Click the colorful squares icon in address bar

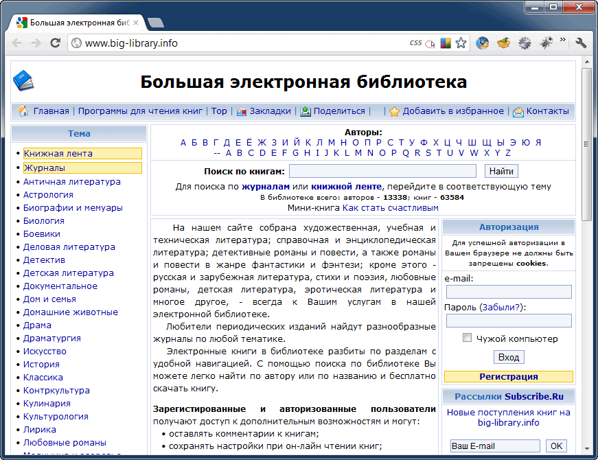(x=446, y=43)
